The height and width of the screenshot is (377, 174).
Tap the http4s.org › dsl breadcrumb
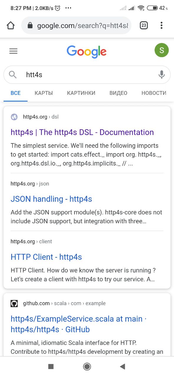[41, 117]
